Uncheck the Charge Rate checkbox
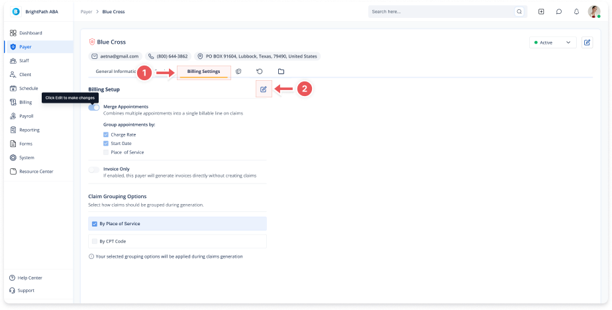This screenshot has height=310, width=612. pos(106,134)
